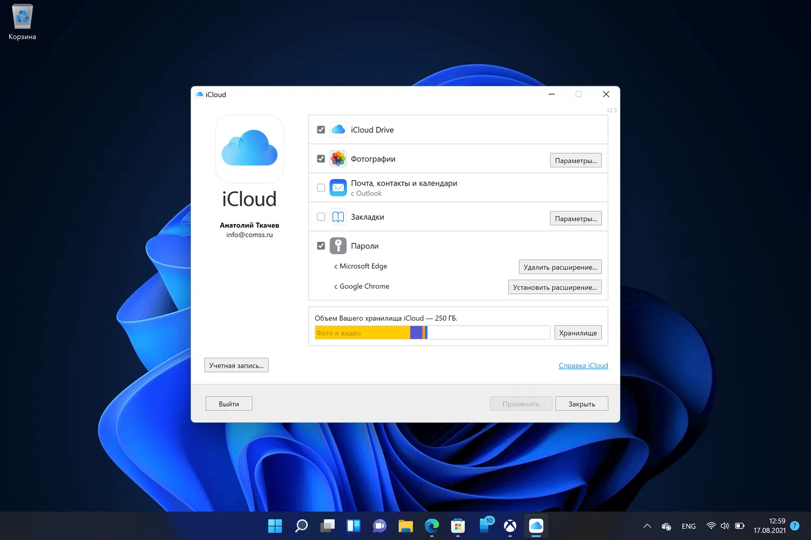Click the Применить button
Screen dimensions: 811x540
[521, 404]
